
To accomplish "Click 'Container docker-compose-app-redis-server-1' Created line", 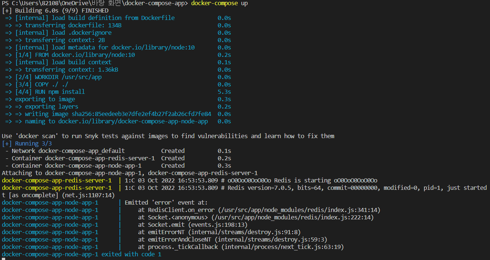I will click(x=118, y=158).
